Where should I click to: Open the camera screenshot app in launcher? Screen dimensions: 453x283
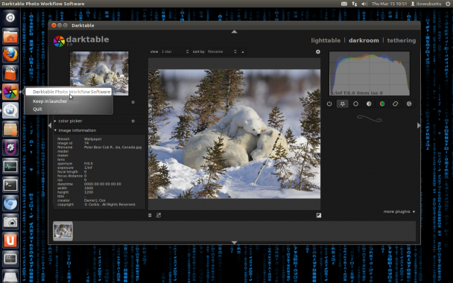click(x=10, y=222)
